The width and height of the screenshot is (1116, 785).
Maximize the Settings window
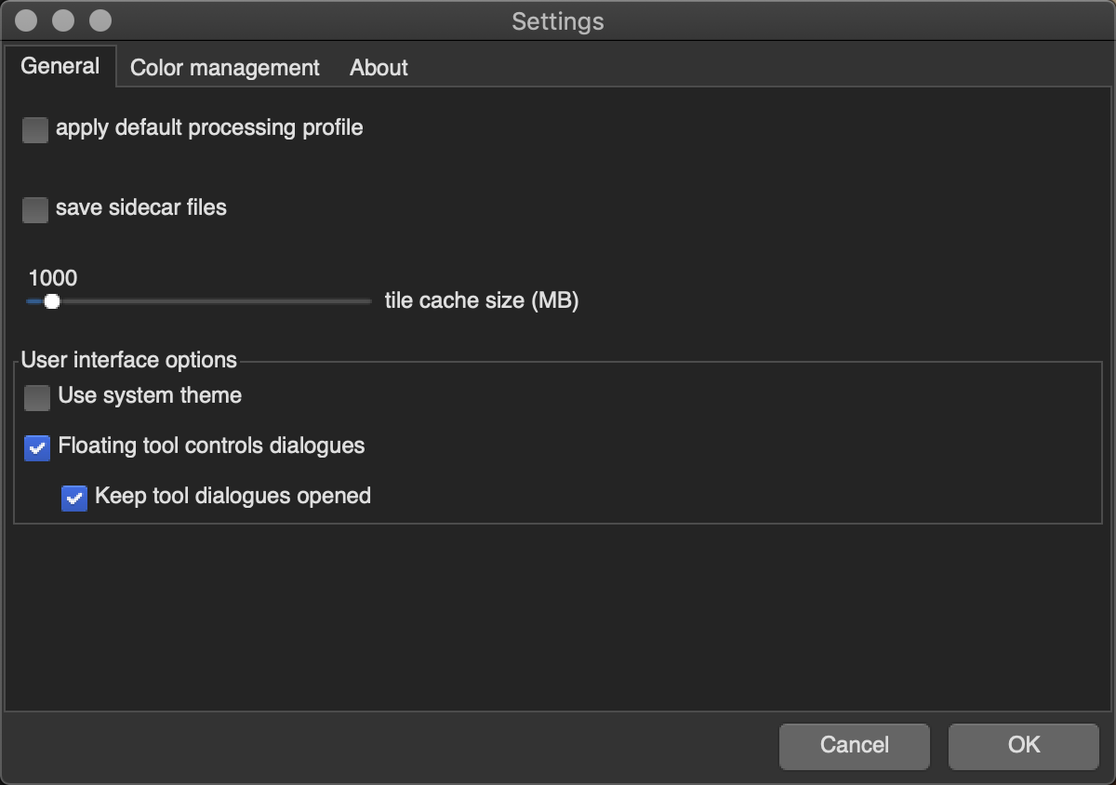pos(100,20)
